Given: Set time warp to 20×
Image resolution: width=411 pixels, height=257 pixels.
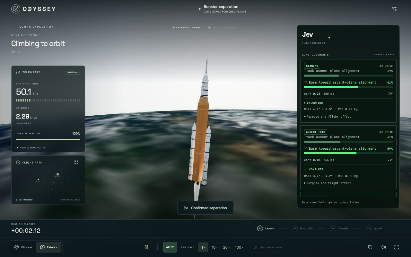Looking at the screenshot, I should click(226, 247).
